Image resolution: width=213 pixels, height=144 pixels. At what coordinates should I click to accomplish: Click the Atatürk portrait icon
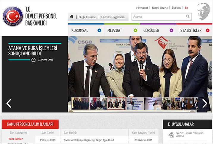(203, 12)
